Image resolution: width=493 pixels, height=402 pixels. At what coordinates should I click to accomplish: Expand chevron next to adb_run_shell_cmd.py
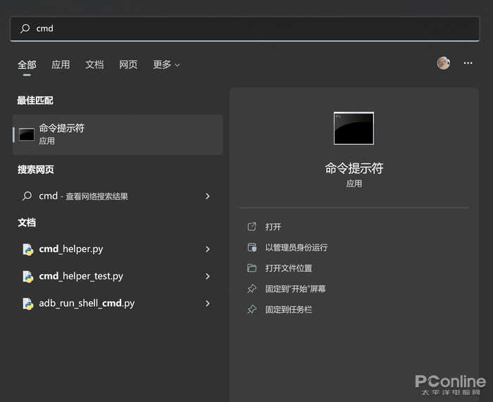coord(207,303)
